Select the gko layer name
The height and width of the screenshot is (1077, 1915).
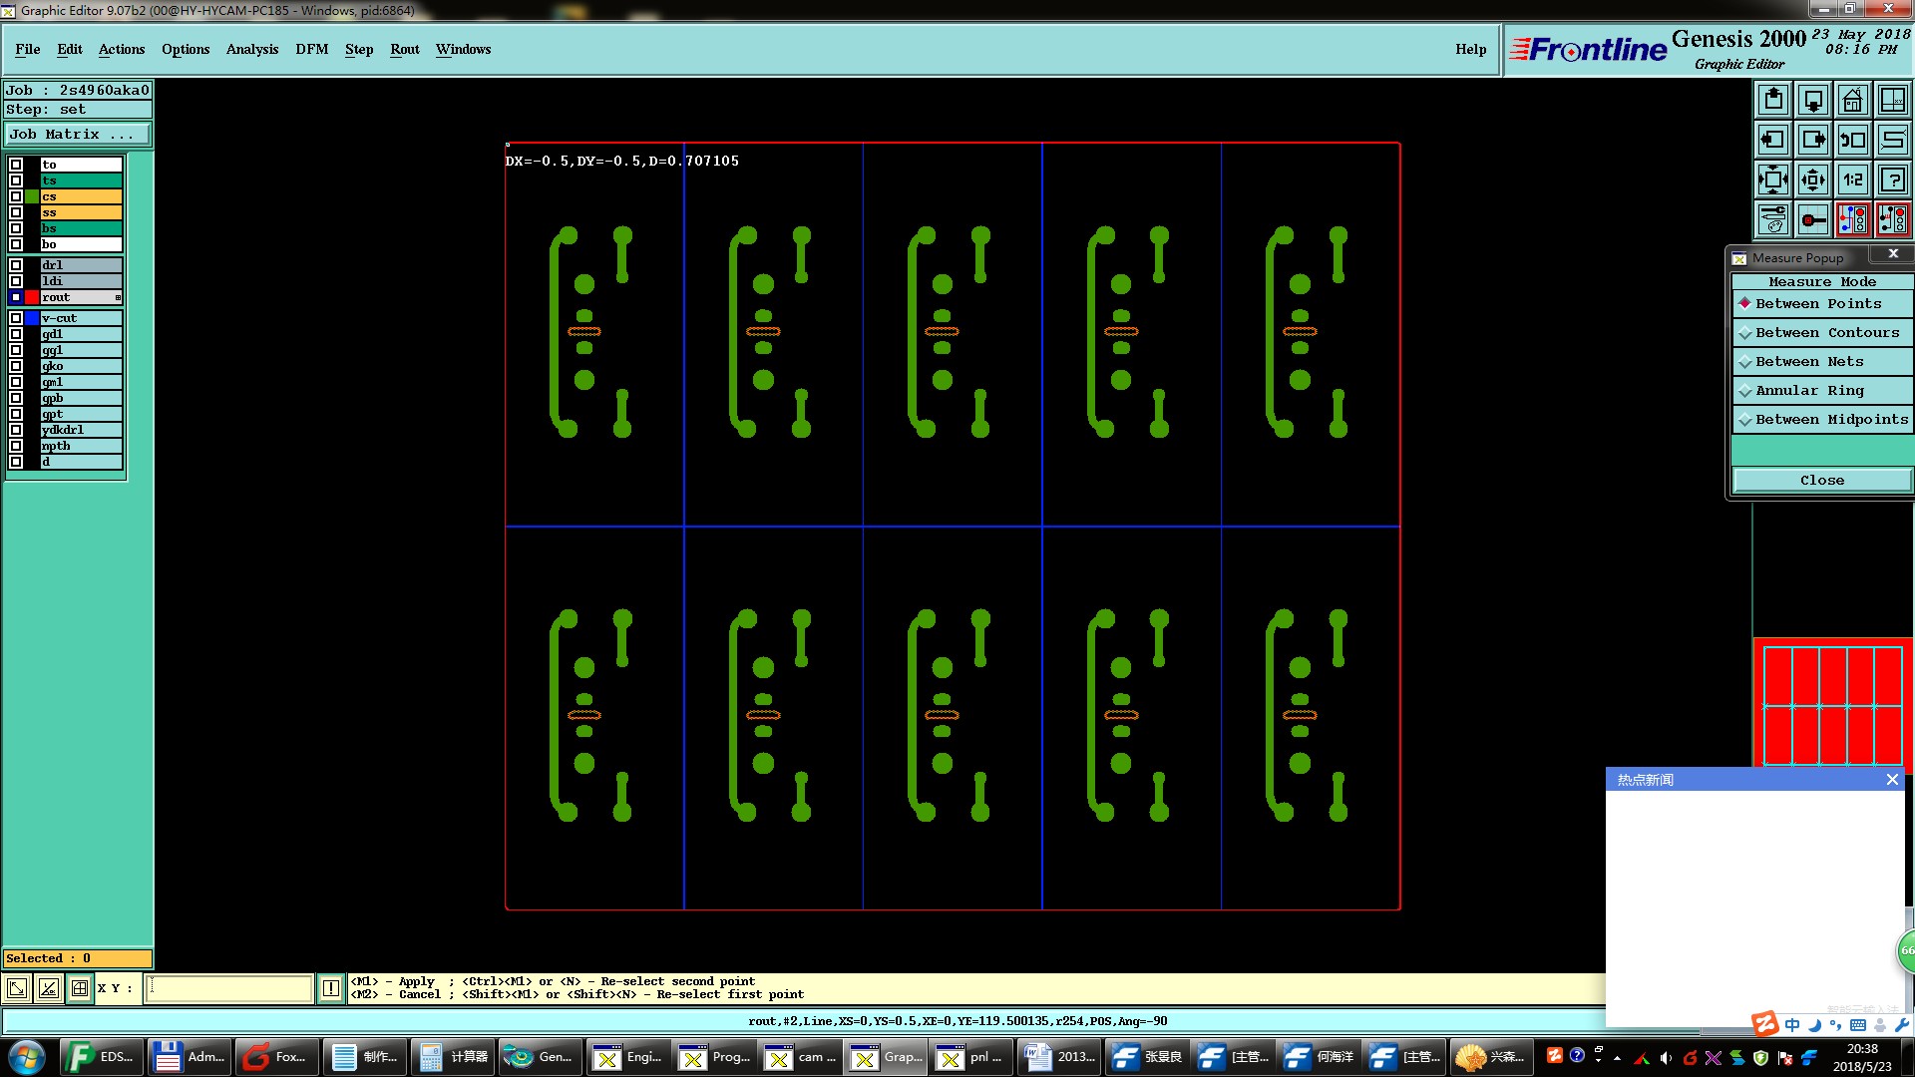pos(81,366)
